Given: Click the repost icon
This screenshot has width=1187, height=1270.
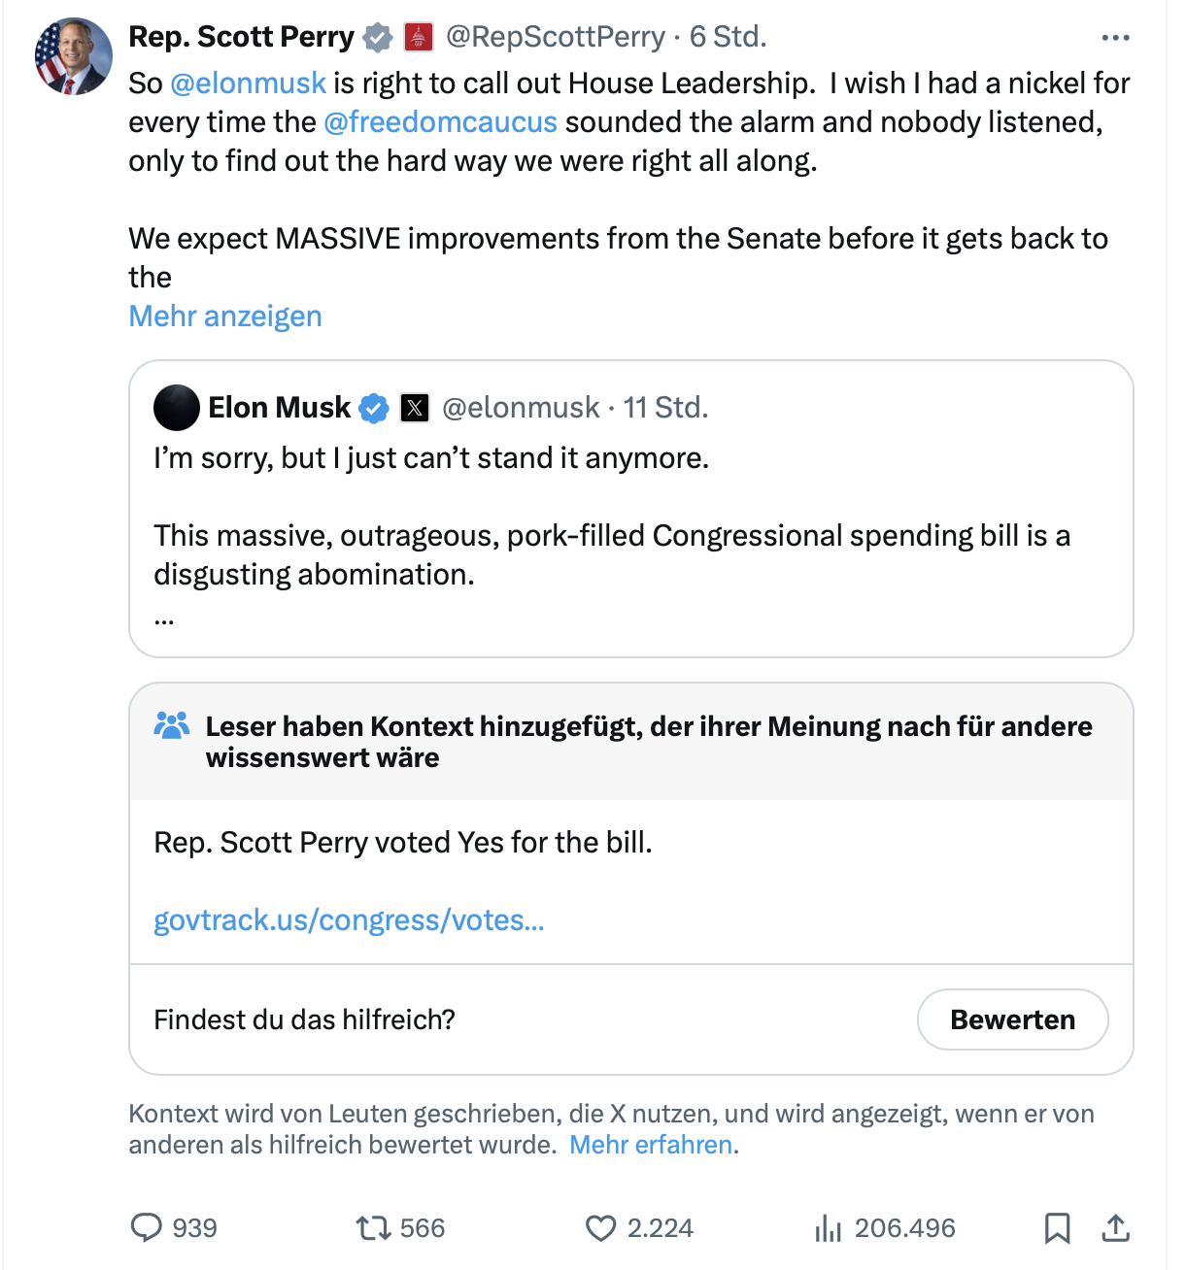Looking at the screenshot, I should [x=373, y=1228].
